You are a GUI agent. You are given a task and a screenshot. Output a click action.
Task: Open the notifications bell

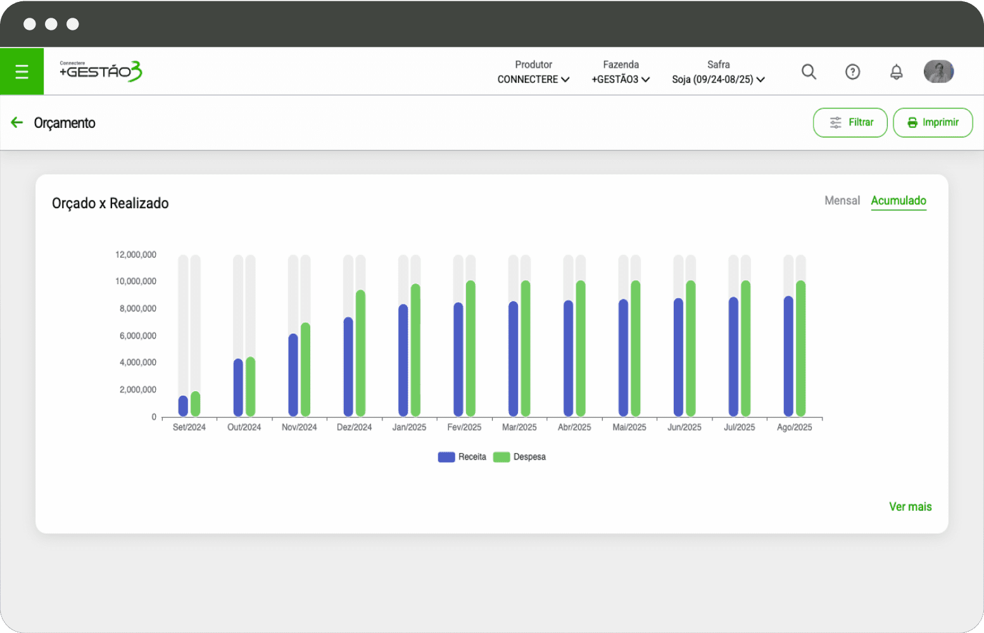click(x=896, y=72)
